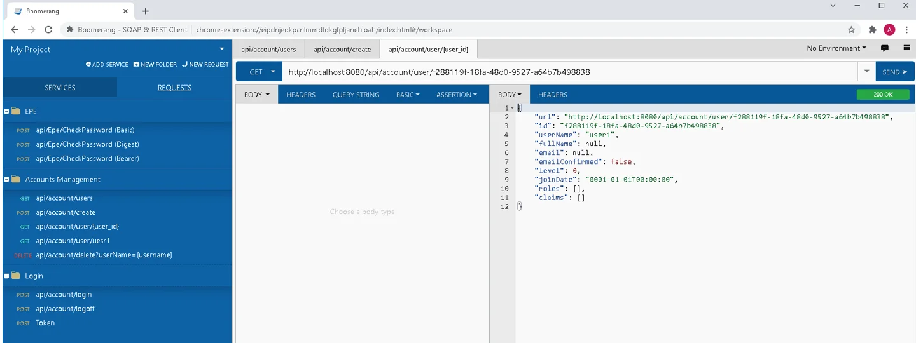
Task: Collapse the Accounts Management folder
Action: (6, 179)
